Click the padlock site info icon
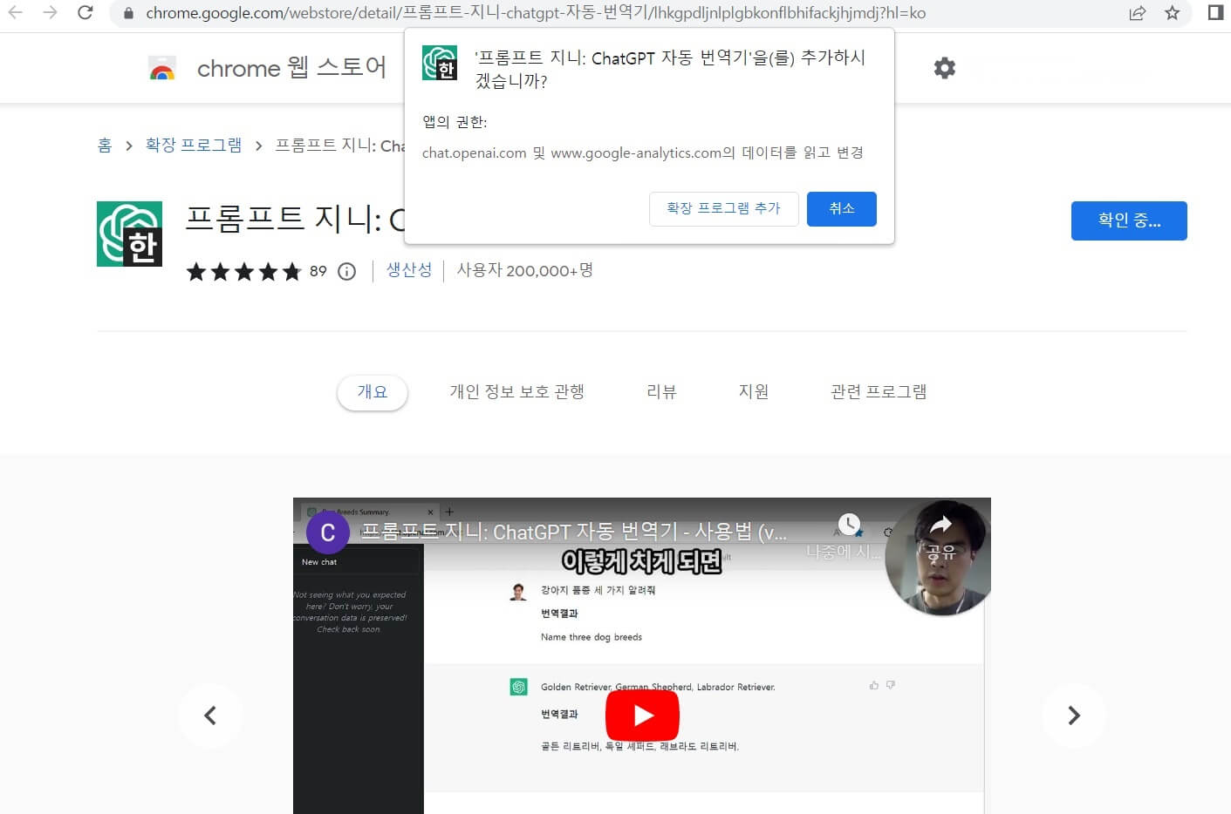This screenshot has height=814, width=1231. 128,13
